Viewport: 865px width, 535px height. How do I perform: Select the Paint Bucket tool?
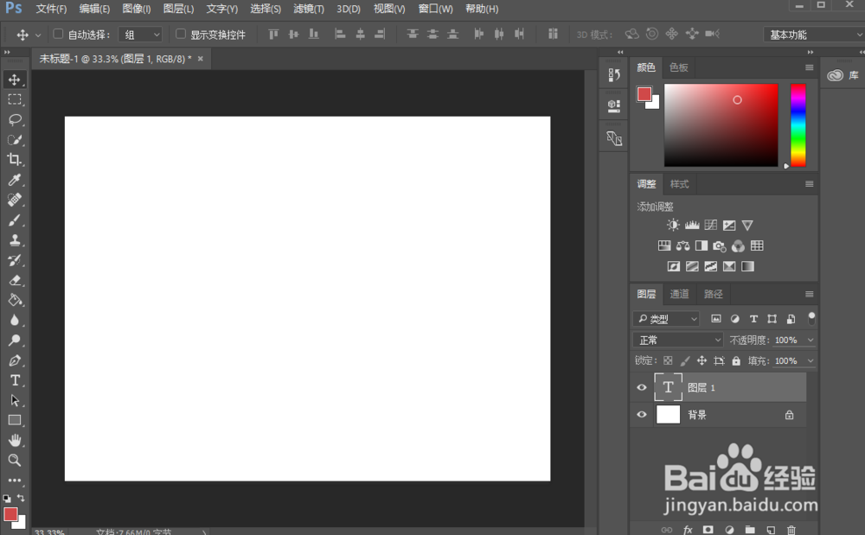(15, 300)
